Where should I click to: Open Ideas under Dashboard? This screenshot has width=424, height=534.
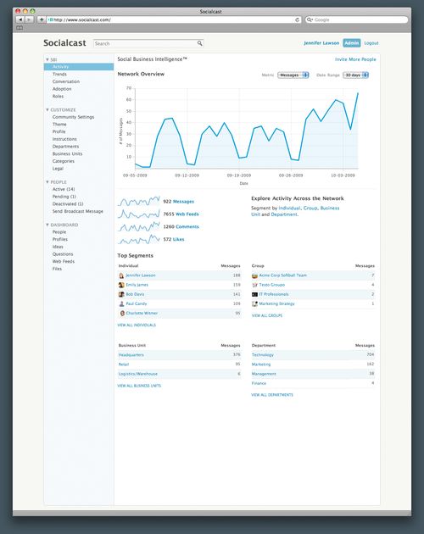pos(58,247)
